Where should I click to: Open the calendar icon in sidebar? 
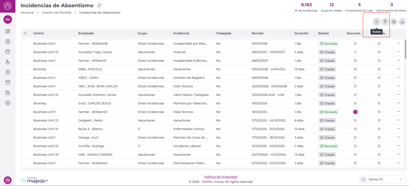8,51
